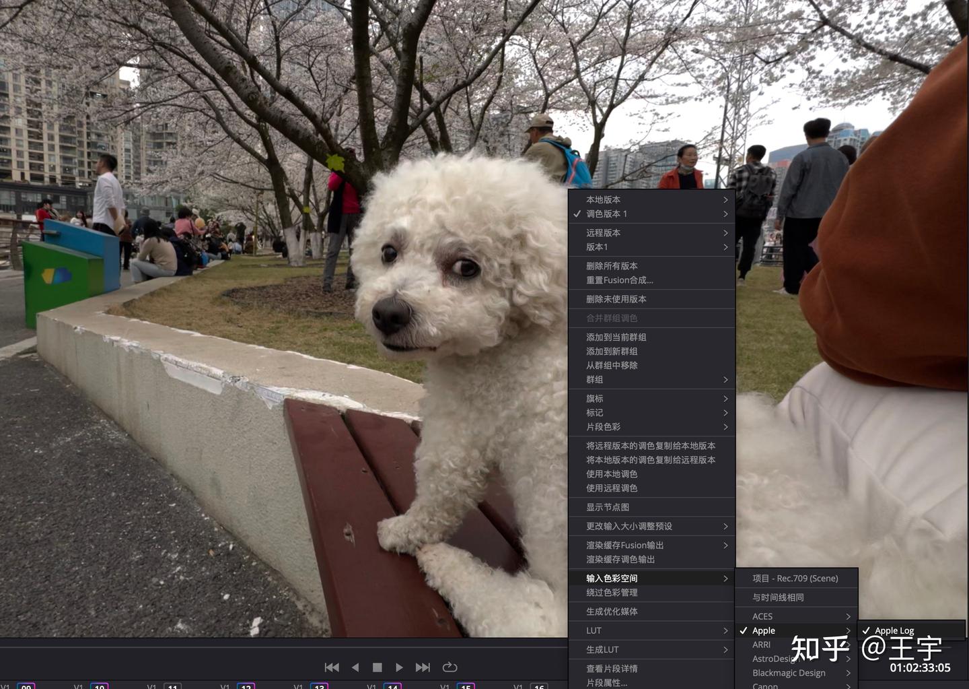969x689 pixels.
Task: Click the jump to first frame icon
Action: click(332, 667)
